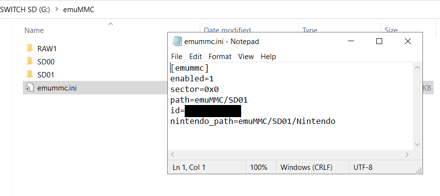Select the SD01 folder icon
The width and height of the screenshot is (440, 196).
(30, 75)
